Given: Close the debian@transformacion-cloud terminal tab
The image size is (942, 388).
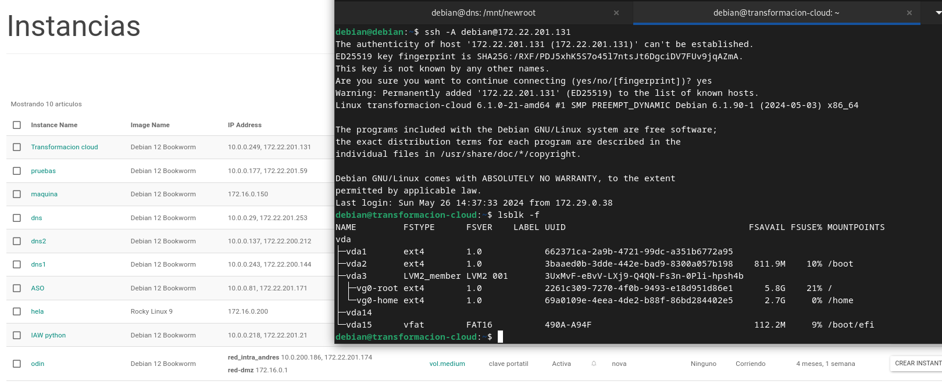Looking at the screenshot, I should [x=909, y=13].
